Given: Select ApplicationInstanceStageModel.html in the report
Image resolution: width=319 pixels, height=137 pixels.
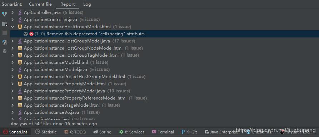Looking at the screenshot, I should click(62, 105).
